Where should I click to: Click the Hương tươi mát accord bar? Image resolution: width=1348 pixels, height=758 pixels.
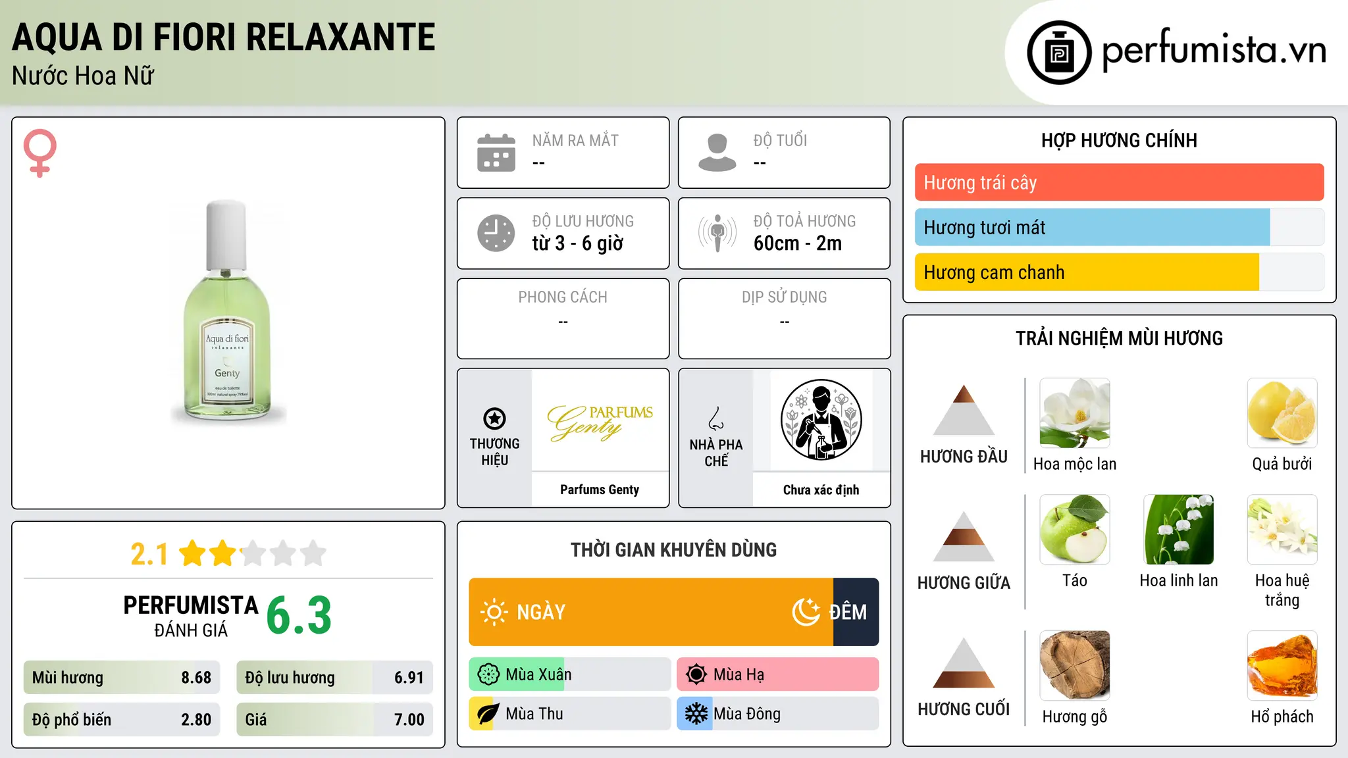(x=1119, y=227)
